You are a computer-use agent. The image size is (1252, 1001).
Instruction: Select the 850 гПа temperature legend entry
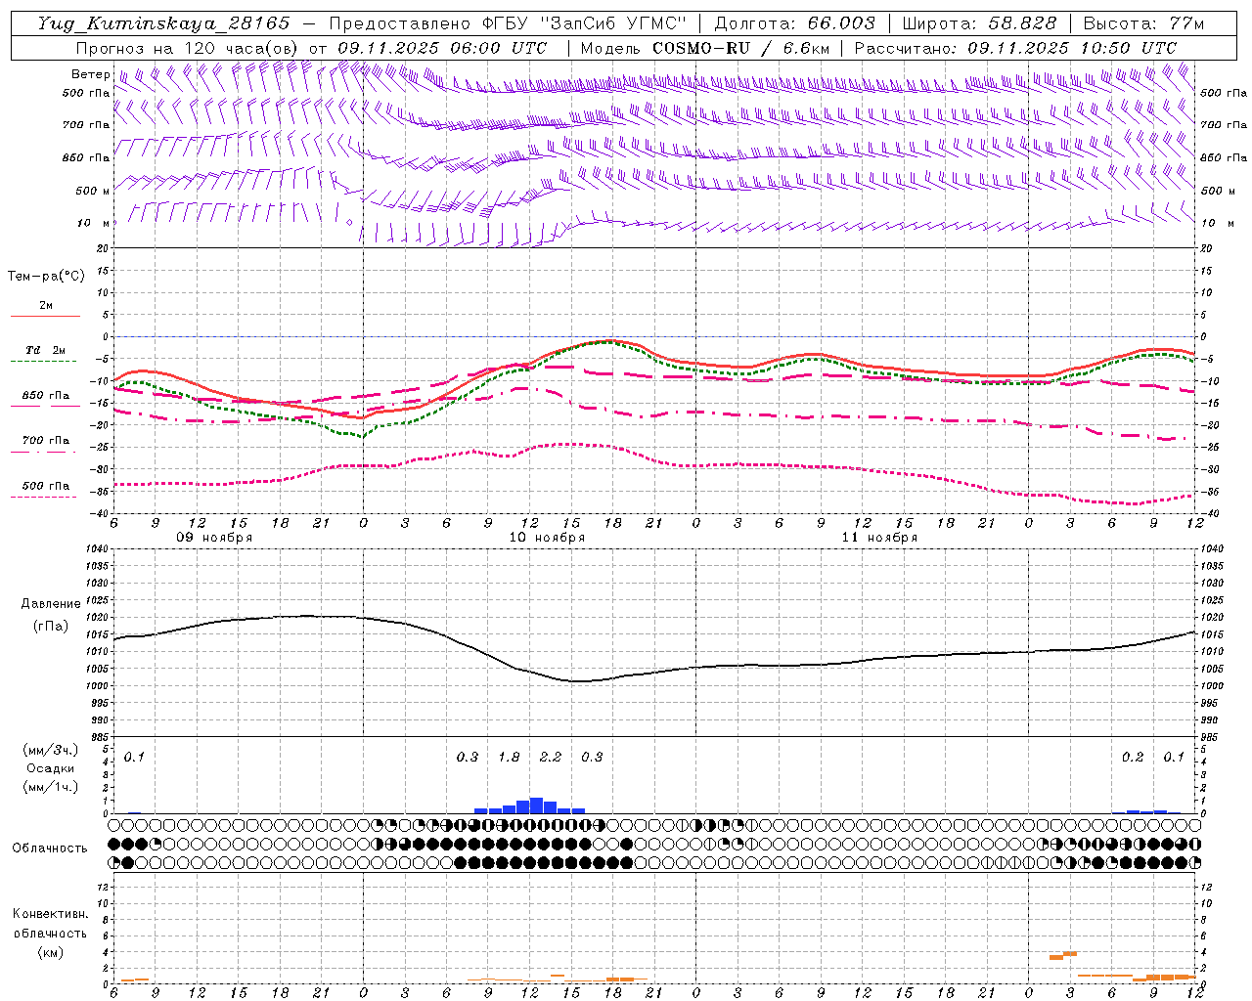(45, 399)
